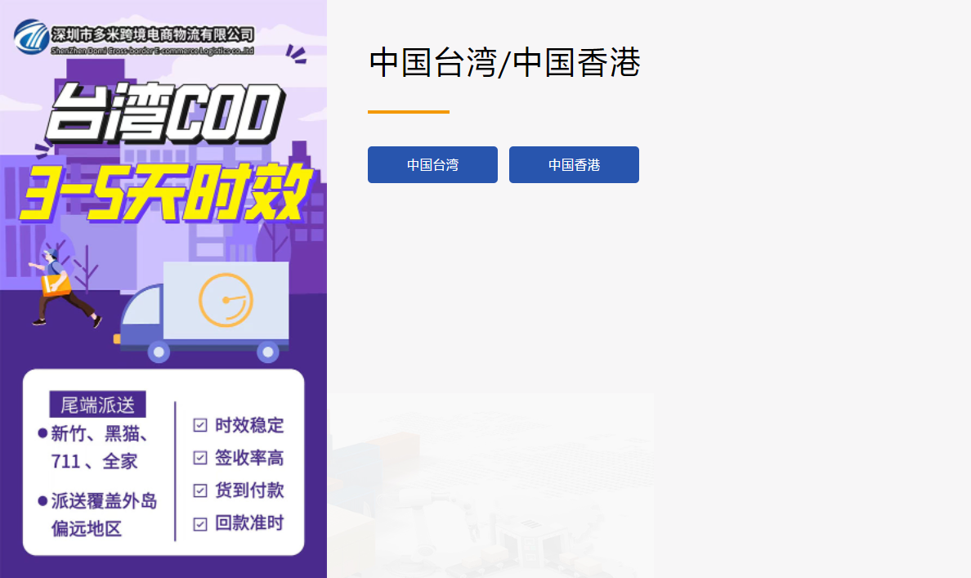Viewport: 971px width, 578px height.
Task: Click the 尾端派送 label tag
Action: (98, 405)
